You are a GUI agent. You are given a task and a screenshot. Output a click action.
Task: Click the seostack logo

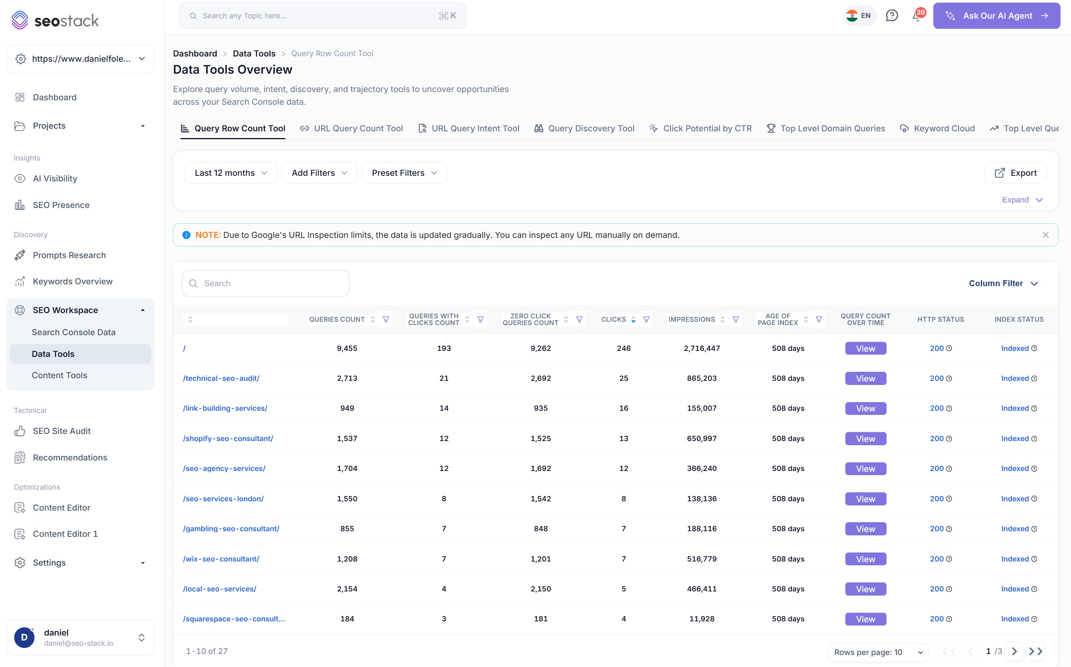[55, 20]
